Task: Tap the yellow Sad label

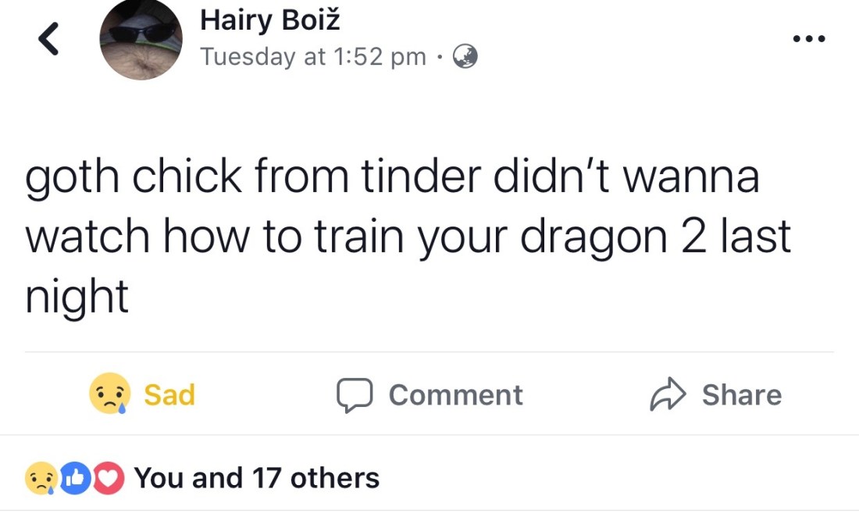Action: [x=169, y=394]
